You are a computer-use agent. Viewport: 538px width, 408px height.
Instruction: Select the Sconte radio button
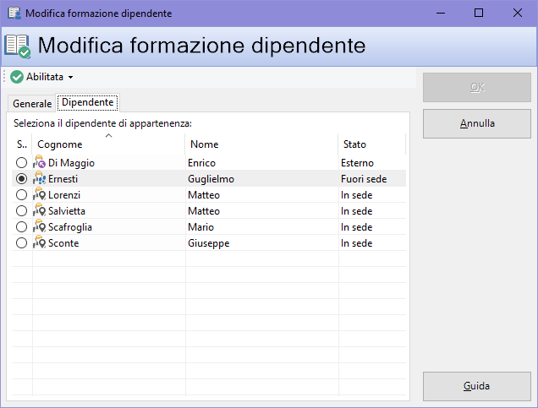click(21, 243)
